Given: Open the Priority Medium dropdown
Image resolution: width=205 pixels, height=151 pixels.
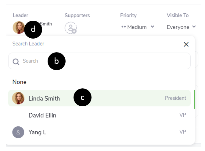Looking at the screenshot, I should [x=138, y=27].
